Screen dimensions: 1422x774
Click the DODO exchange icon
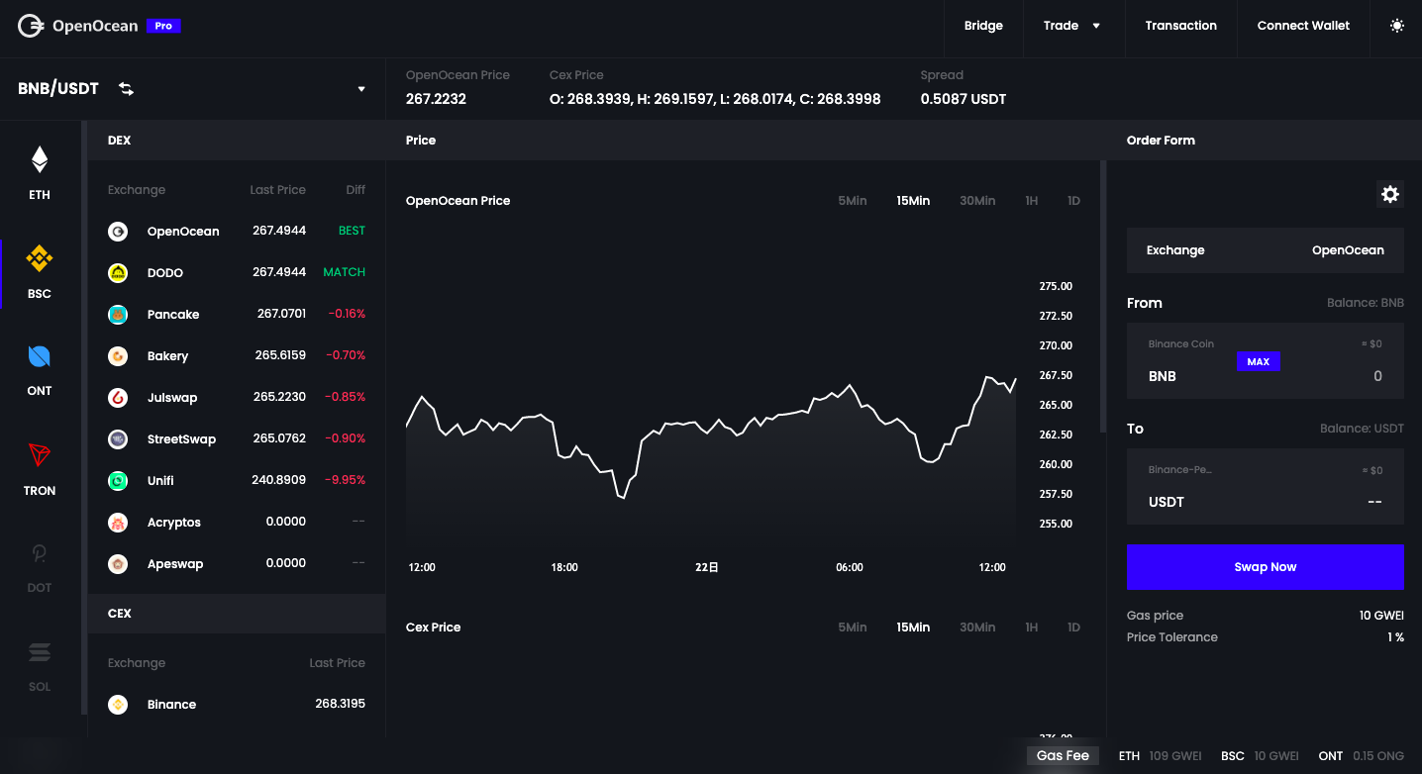pos(118,273)
